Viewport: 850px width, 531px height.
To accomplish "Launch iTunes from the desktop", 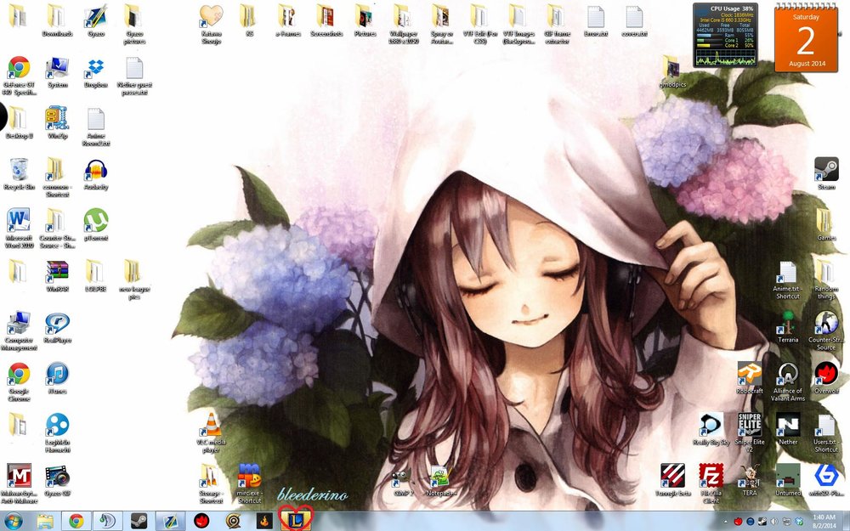I will [57, 378].
